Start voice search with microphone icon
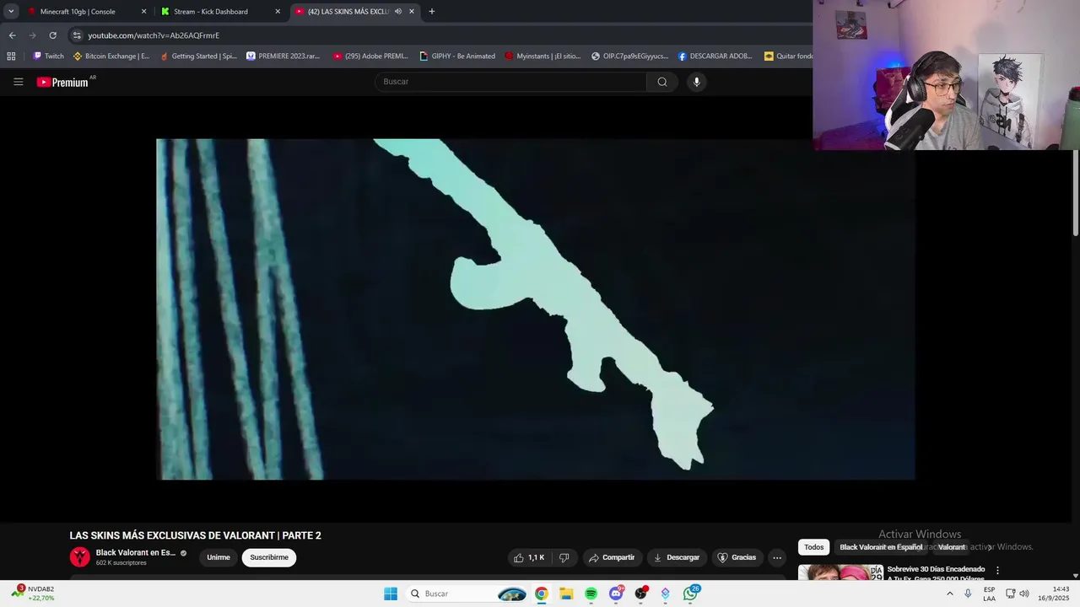1080x607 pixels. [x=696, y=82]
